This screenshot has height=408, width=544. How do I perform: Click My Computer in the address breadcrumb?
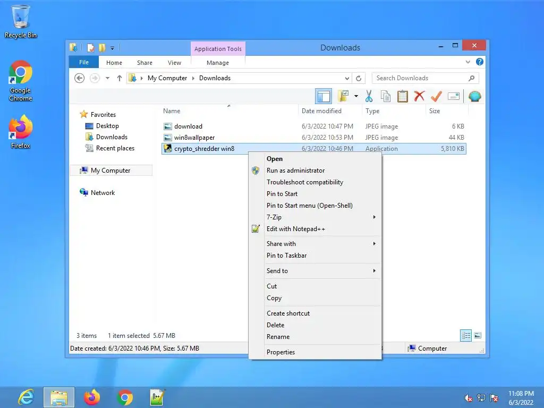click(167, 78)
